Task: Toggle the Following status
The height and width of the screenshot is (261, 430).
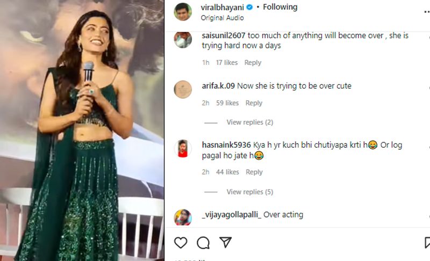Action: pos(280,7)
